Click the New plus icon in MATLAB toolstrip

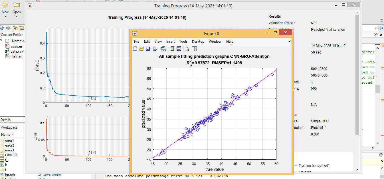(5, 5)
